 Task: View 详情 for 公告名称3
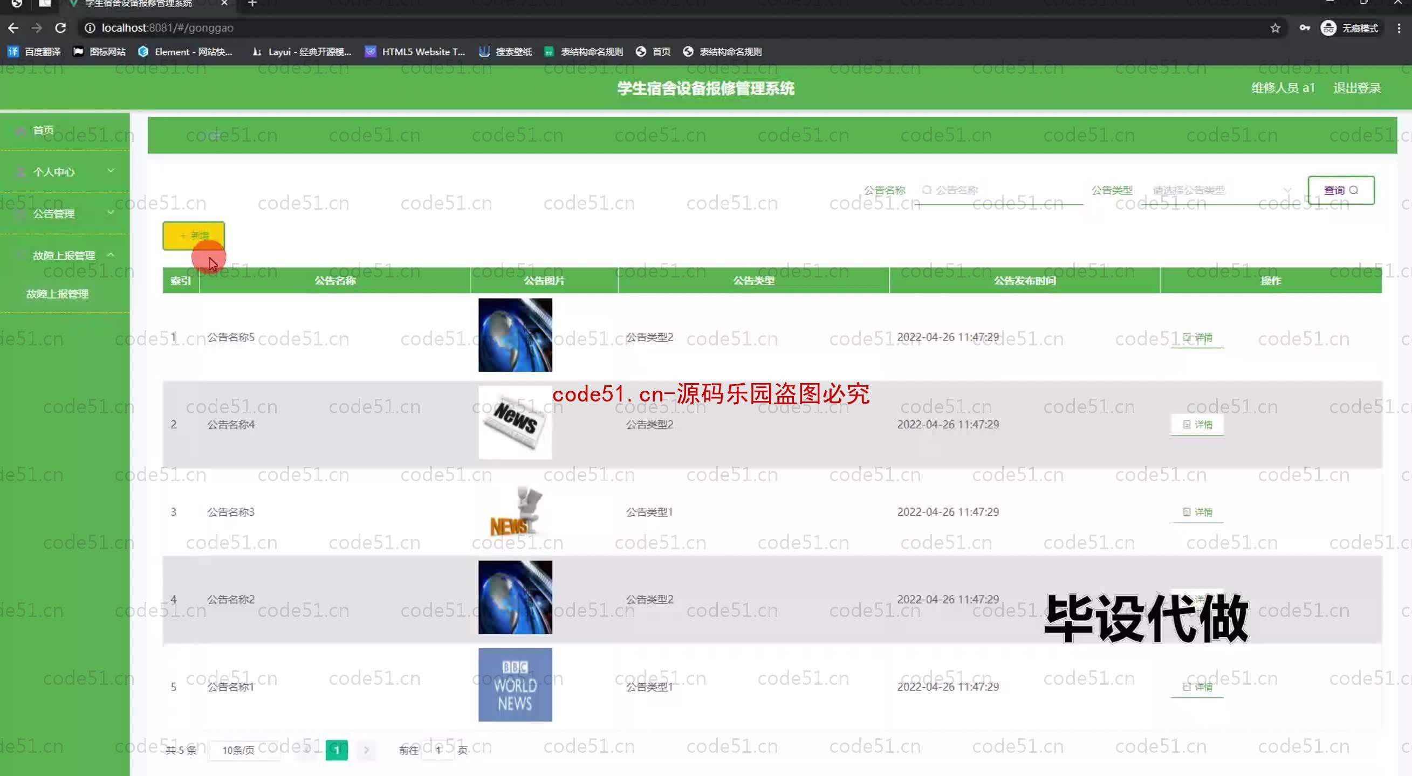click(1197, 512)
